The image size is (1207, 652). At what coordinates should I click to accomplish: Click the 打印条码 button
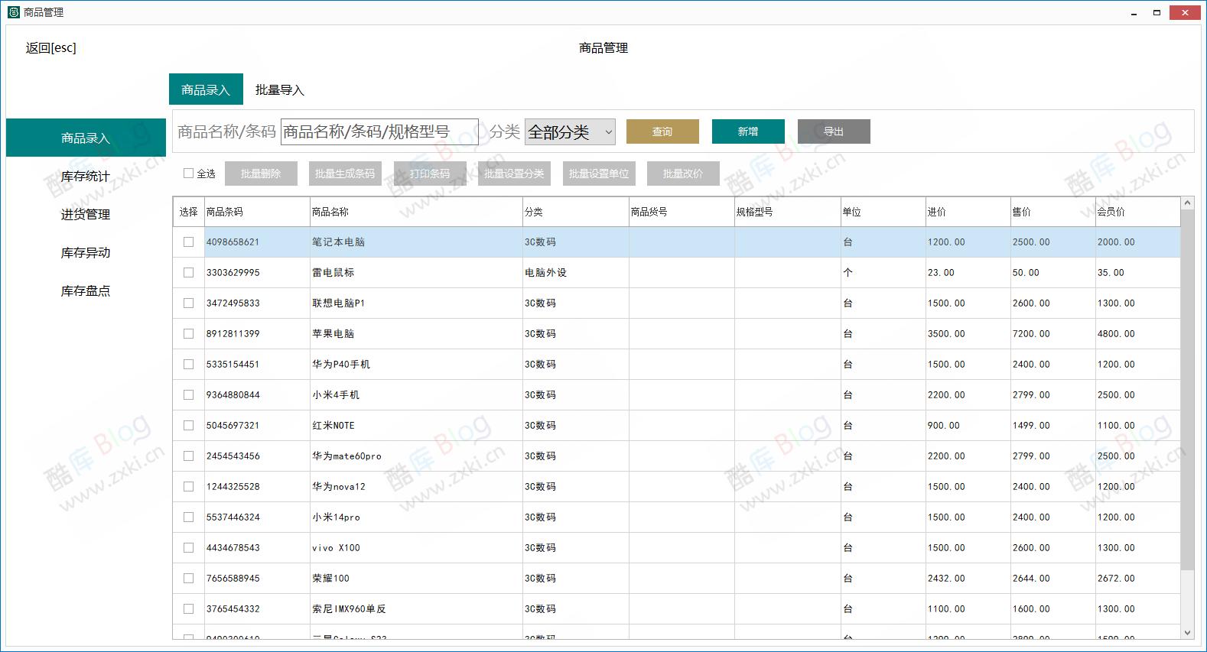tap(430, 174)
